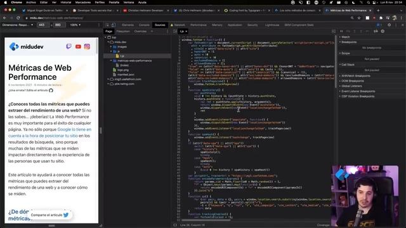Viewport: 406px width, 228px height.
Task: Open the DevTools settings gear
Action: (x=389, y=25)
